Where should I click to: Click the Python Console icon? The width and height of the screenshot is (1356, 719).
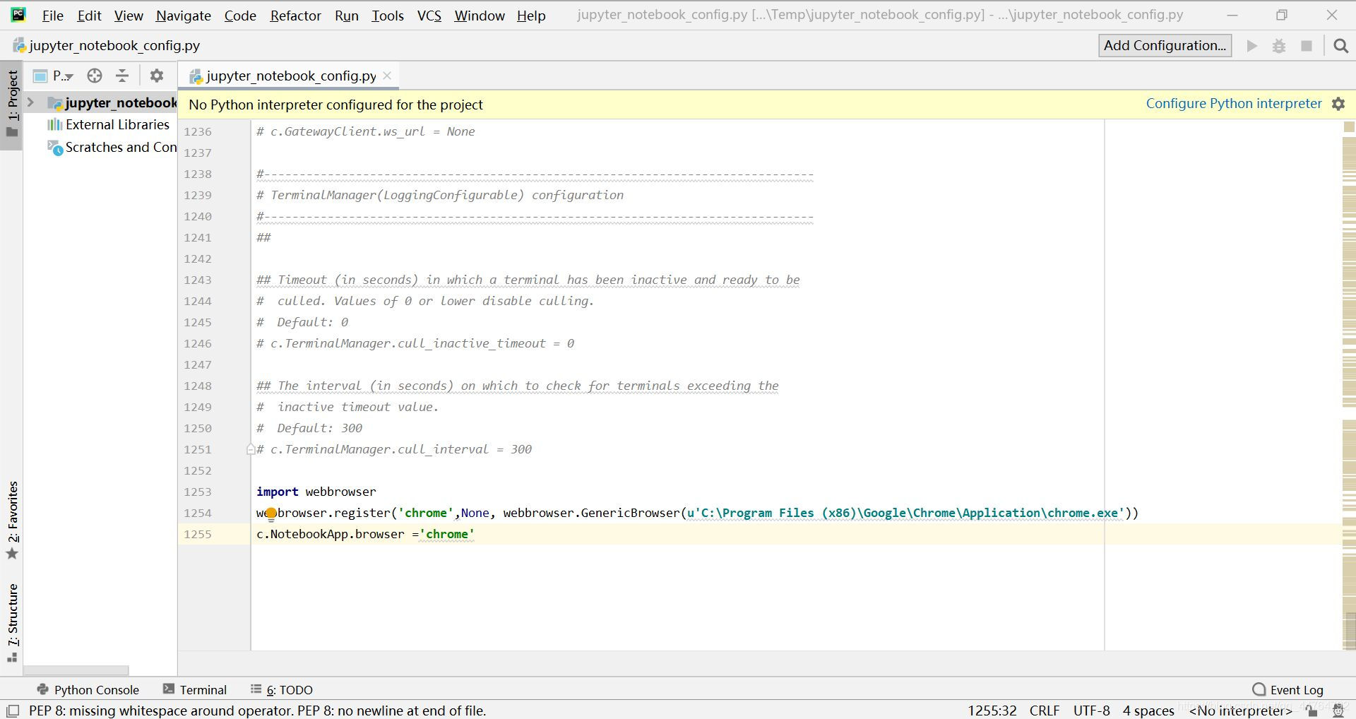pos(43,689)
